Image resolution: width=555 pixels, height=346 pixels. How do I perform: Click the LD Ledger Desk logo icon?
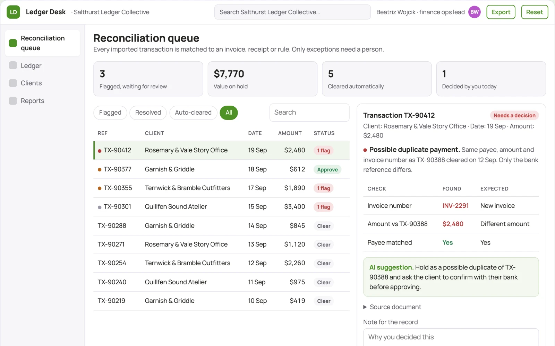click(13, 12)
